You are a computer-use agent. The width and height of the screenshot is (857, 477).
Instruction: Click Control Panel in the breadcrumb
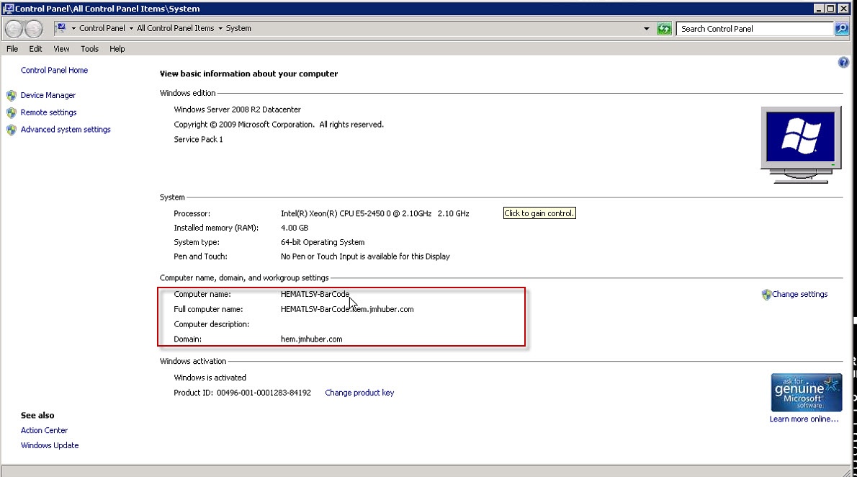click(x=102, y=28)
